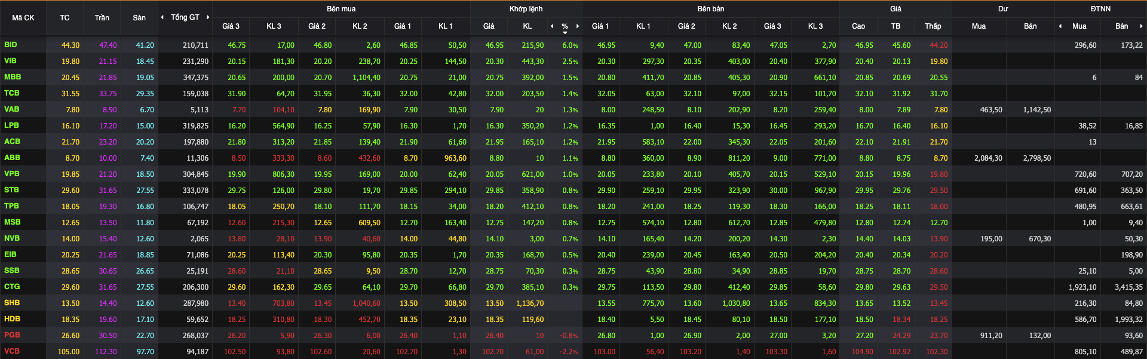Click the 112.30 ceiling price for VCB

106,352
